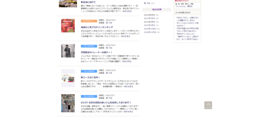
Task: Open 新コースのご案内！ article title
Action: [x=90, y=77]
